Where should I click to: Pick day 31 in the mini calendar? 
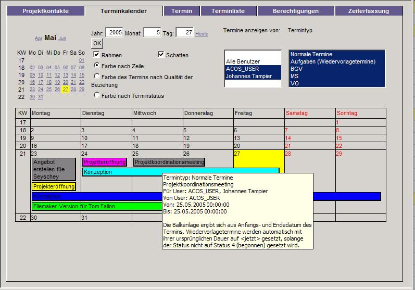click(41, 97)
